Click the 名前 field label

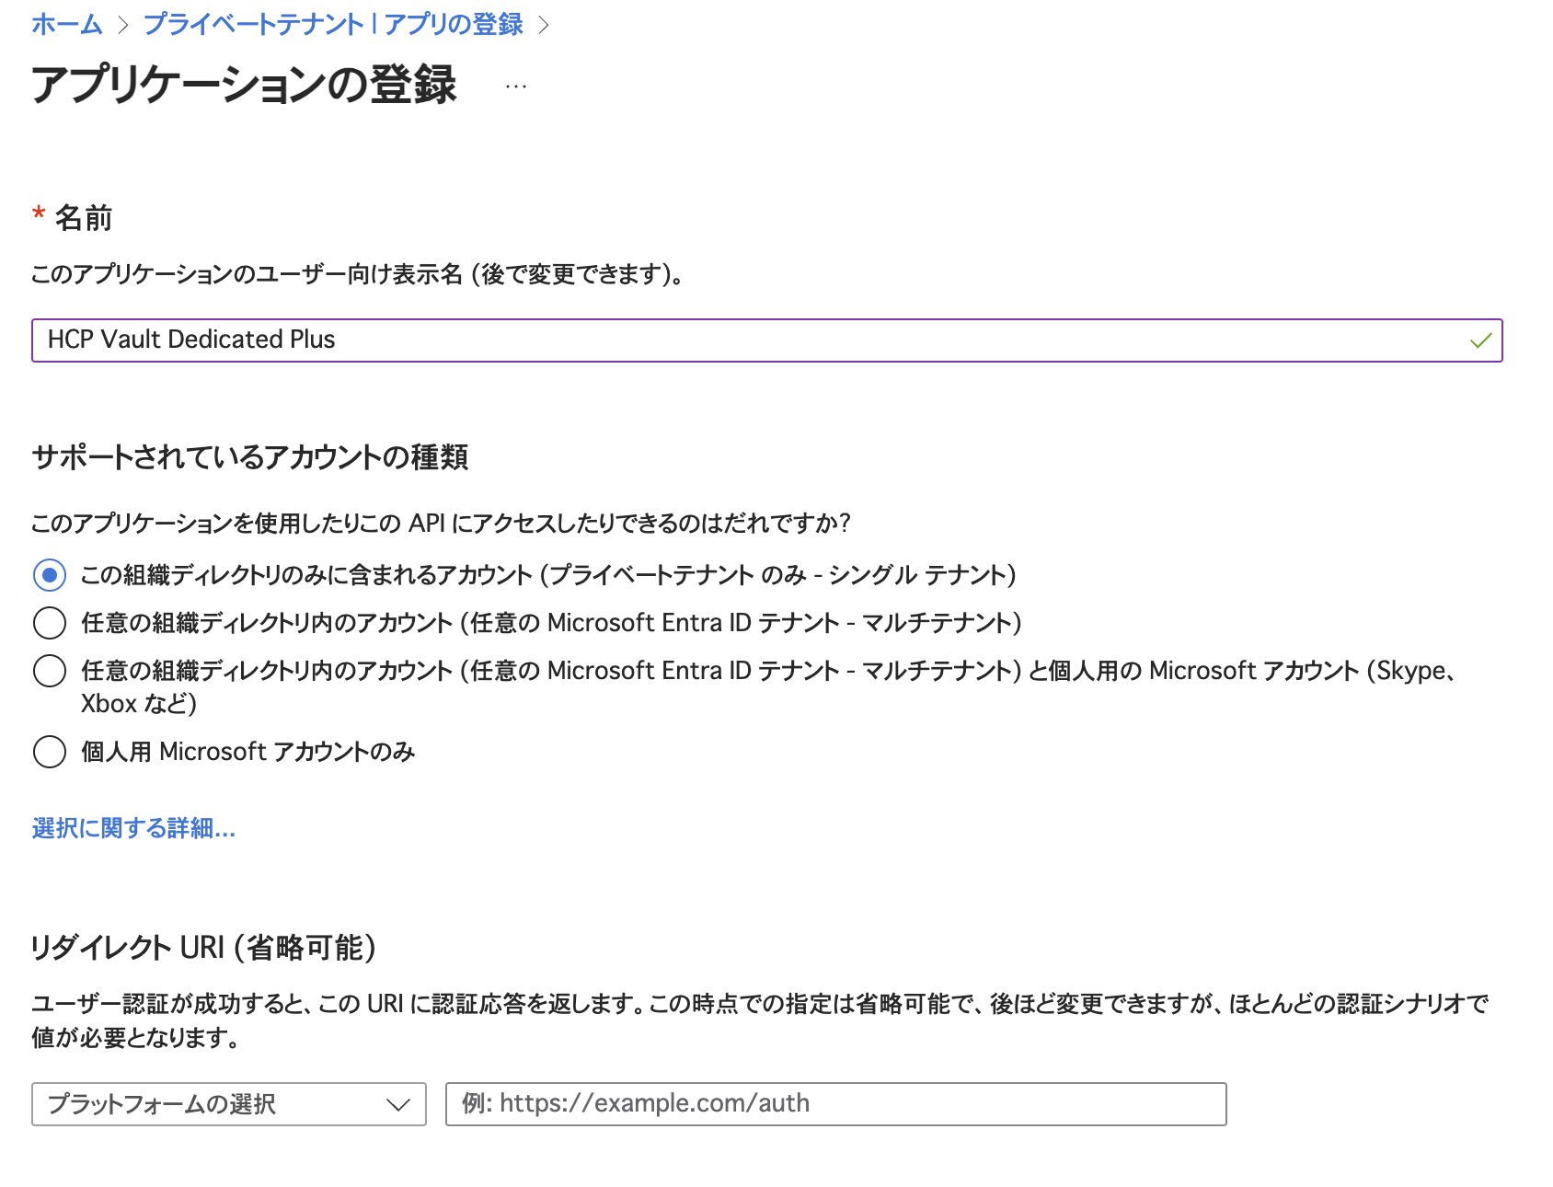84,218
